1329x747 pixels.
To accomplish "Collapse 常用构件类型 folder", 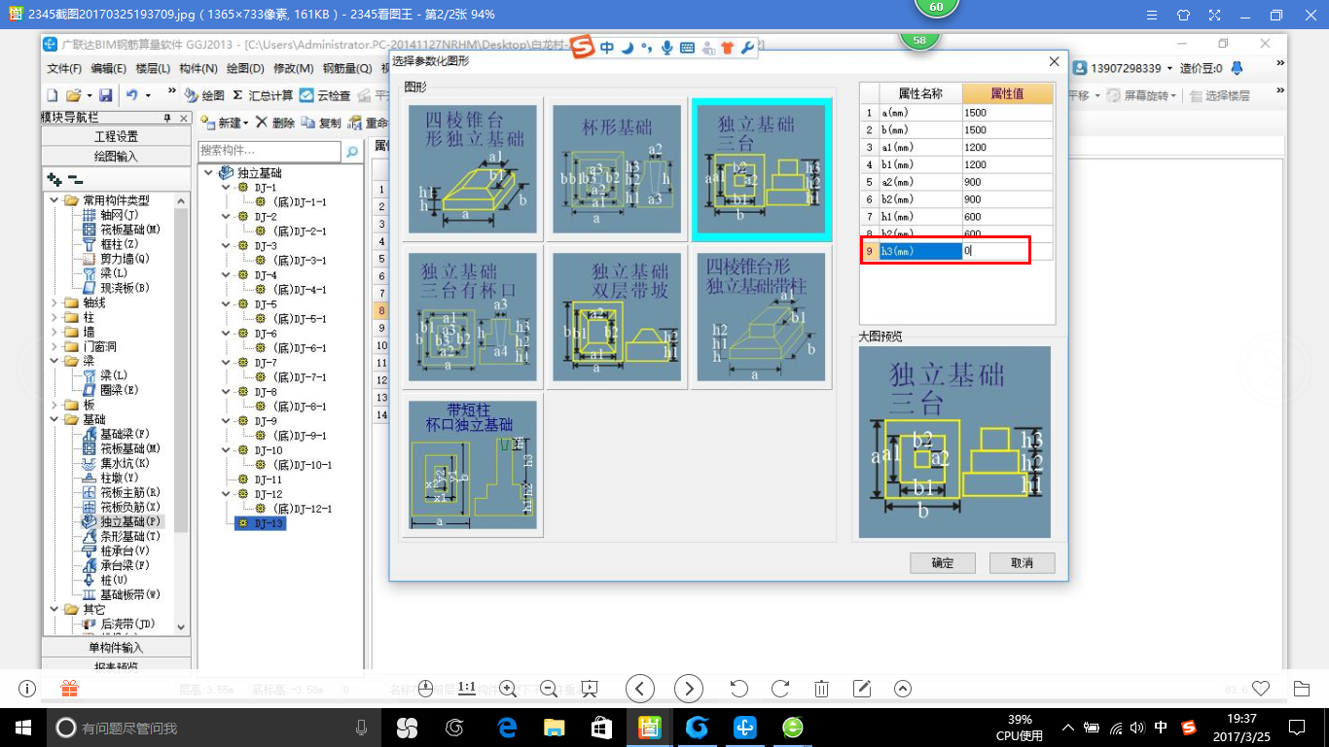I will (x=55, y=200).
